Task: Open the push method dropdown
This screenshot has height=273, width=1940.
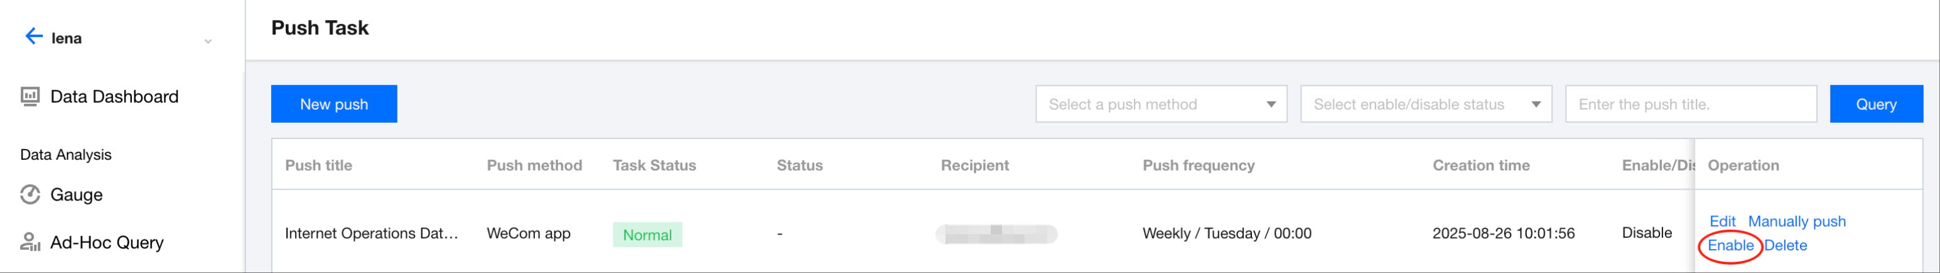Action: point(1160,105)
